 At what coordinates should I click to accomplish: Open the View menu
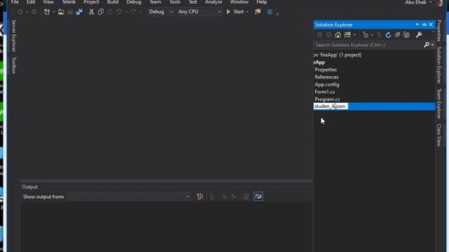coord(48,2)
